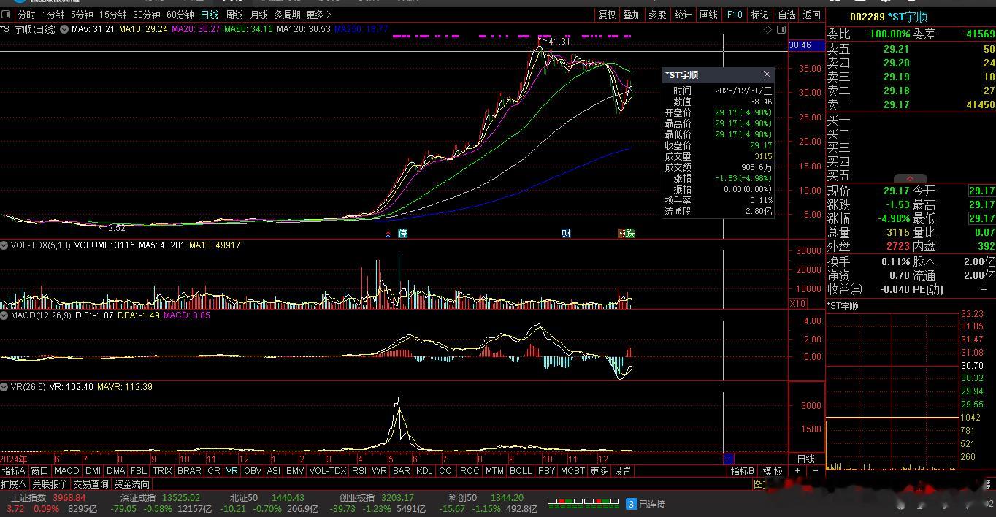This screenshot has width=996, height=517.
Task: Select the KDJ indicator tab
Action: 424,471
